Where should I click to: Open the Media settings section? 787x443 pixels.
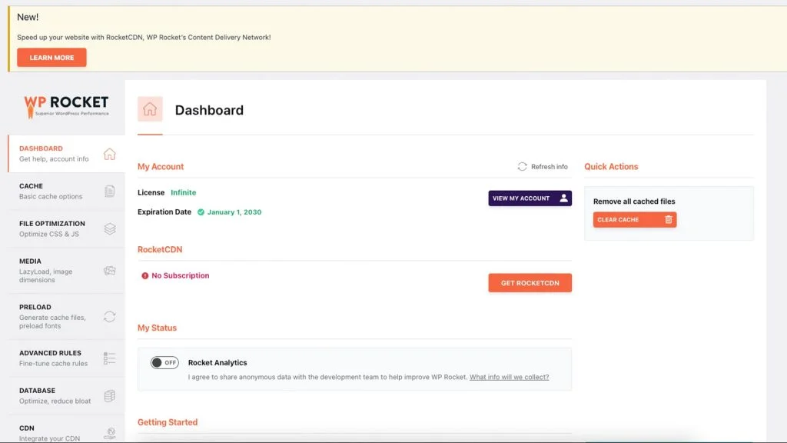click(x=66, y=270)
